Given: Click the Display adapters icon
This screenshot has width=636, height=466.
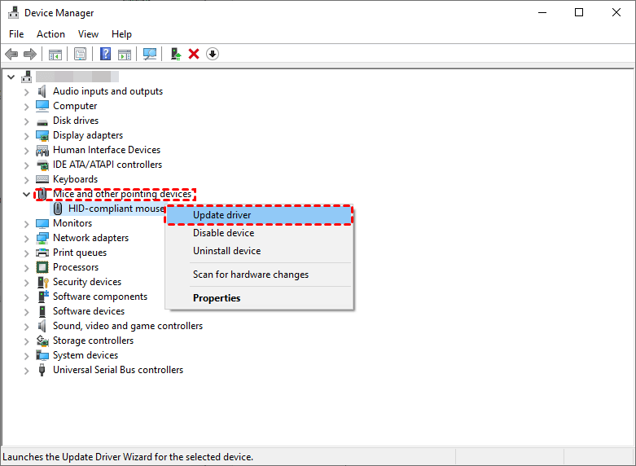Looking at the screenshot, I should pyautogui.click(x=42, y=135).
